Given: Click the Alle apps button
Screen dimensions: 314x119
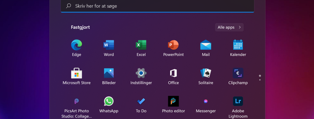Looking at the screenshot, I should [x=229, y=28].
